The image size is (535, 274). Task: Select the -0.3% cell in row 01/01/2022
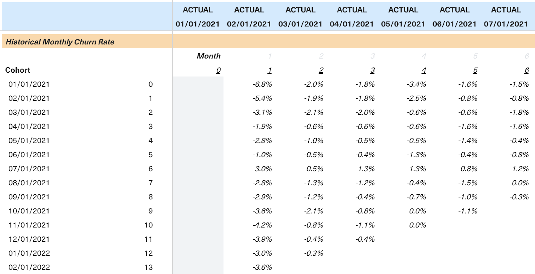pos(314,253)
